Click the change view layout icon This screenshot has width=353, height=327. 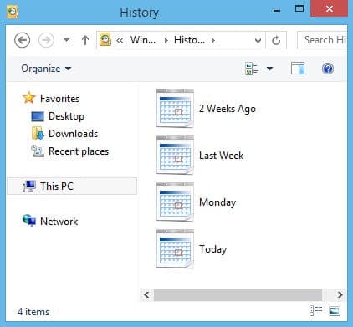point(252,69)
